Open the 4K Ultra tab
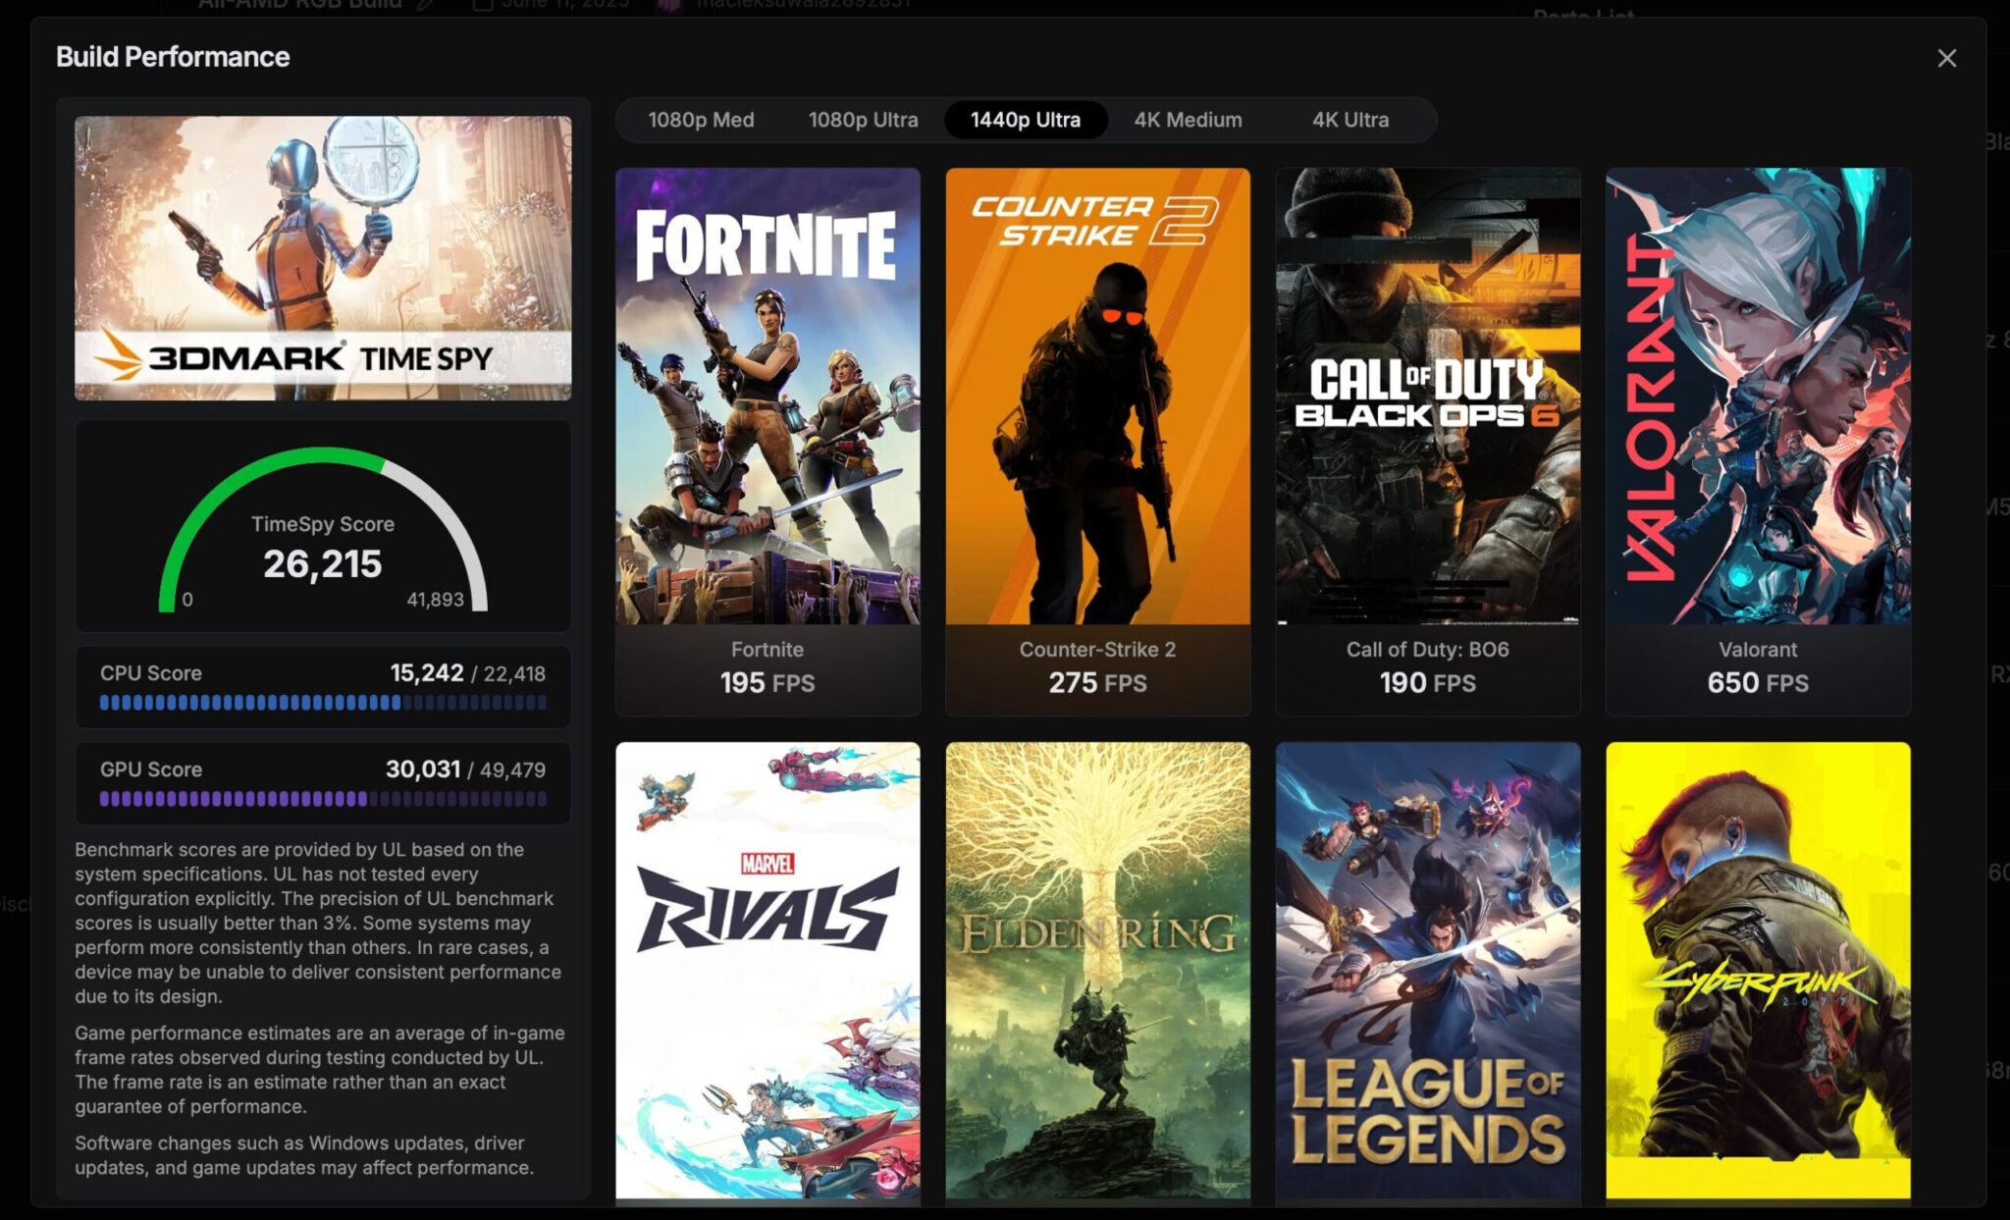Viewport: 2010px width, 1220px height. tap(1349, 120)
